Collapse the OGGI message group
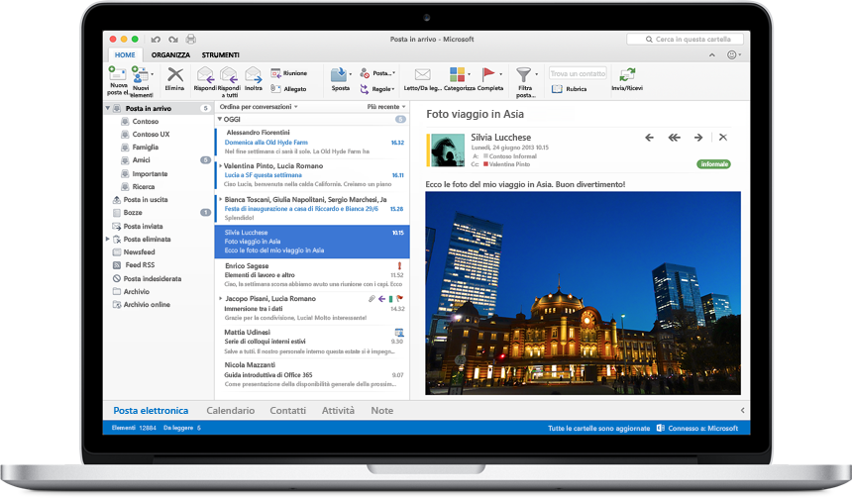Viewport: 852px width, 498px height. click(x=220, y=119)
